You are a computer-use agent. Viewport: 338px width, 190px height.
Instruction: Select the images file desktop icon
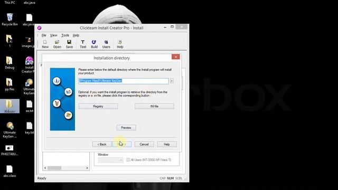coord(29,42)
